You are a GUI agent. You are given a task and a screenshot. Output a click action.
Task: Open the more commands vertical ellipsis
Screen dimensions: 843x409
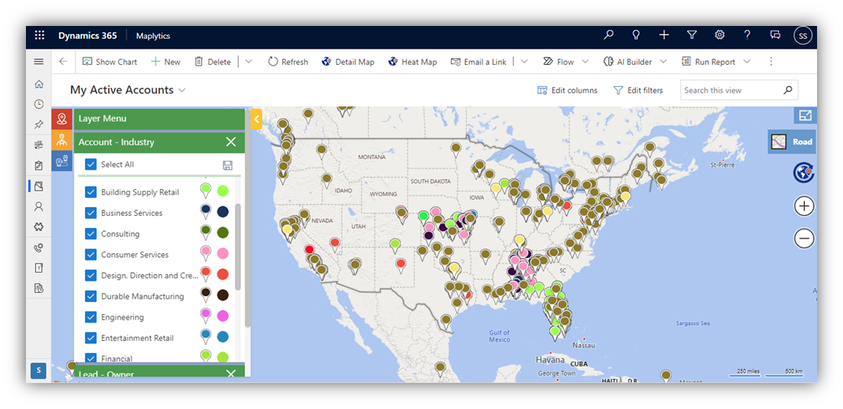pyautogui.click(x=771, y=62)
